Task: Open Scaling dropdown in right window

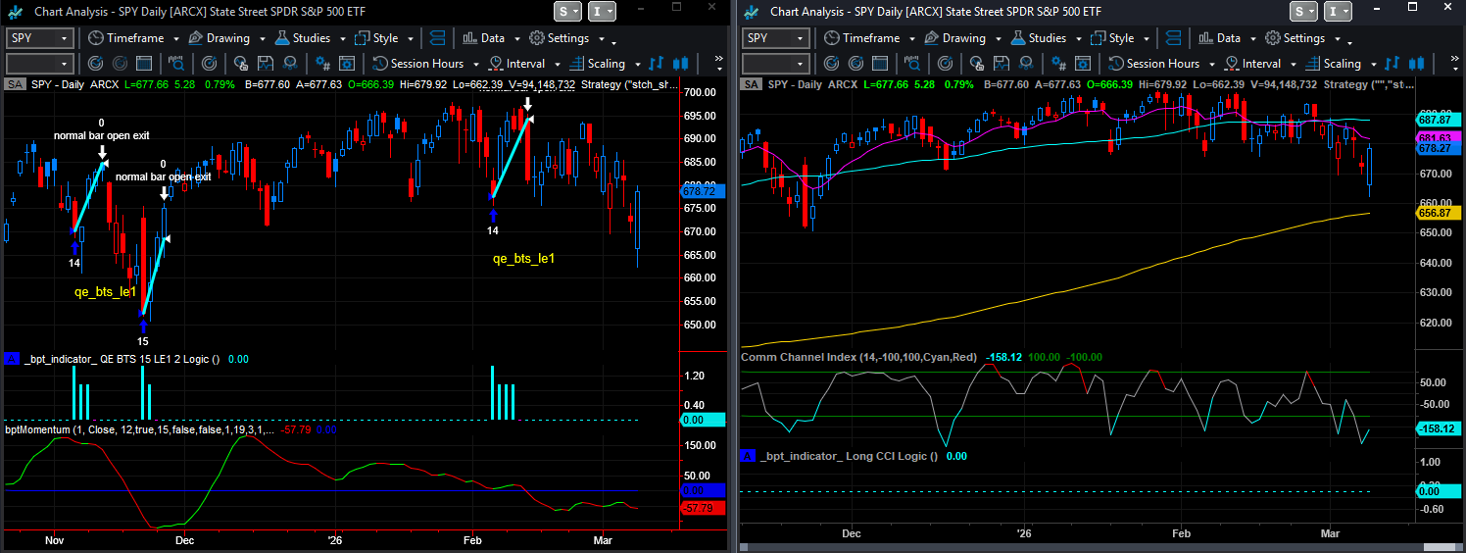Action: point(1342,64)
